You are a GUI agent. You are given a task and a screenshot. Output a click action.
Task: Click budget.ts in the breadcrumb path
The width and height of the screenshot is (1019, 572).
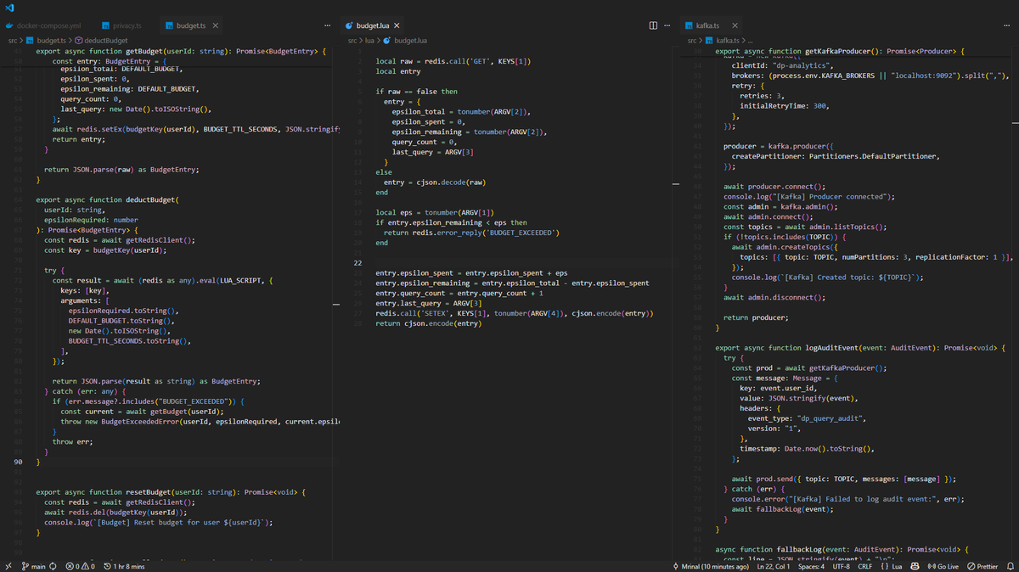pos(46,40)
